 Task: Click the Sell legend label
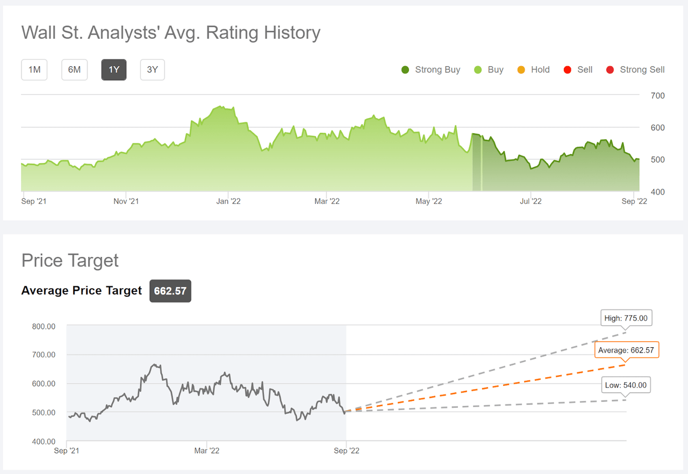[x=585, y=70]
